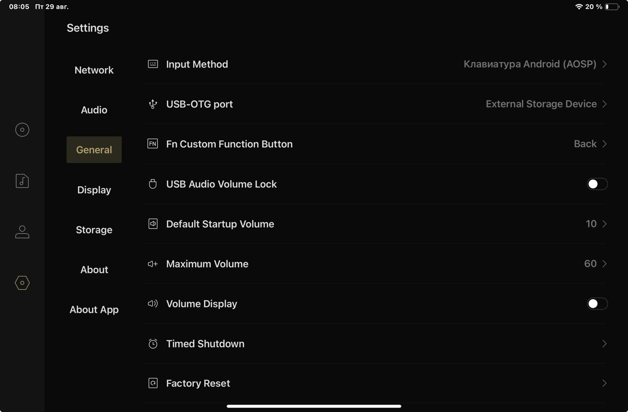Select the hexagon settings icon in sidebar
Image resolution: width=628 pixels, height=412 pixels.
tap(22, 283)
